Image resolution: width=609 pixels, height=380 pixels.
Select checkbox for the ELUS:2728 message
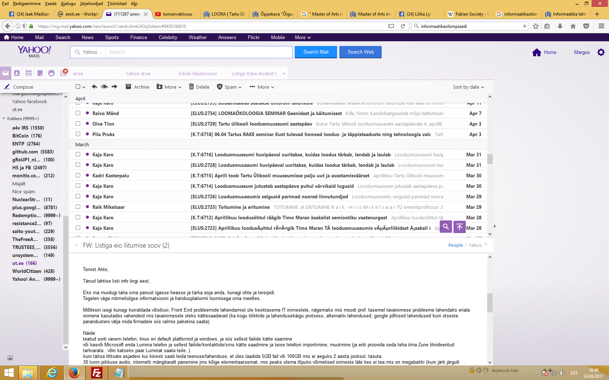(78, 165)
